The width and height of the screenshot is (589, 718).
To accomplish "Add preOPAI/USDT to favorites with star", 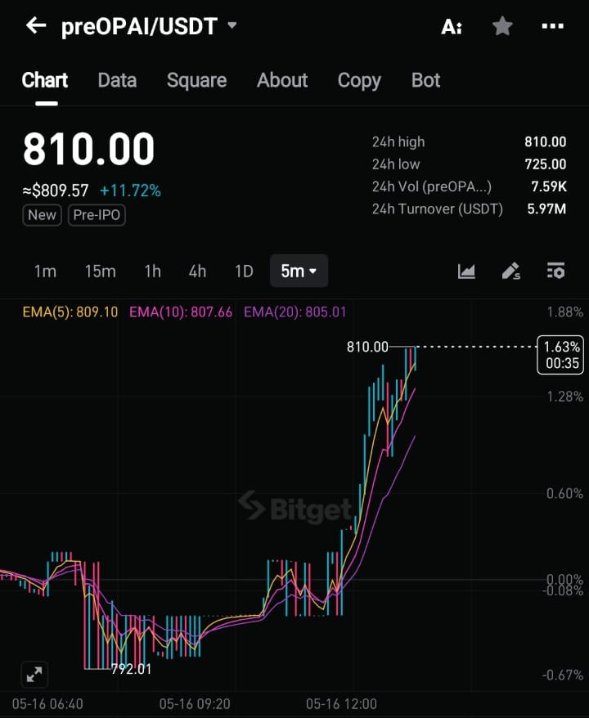I will click(502, 26).
